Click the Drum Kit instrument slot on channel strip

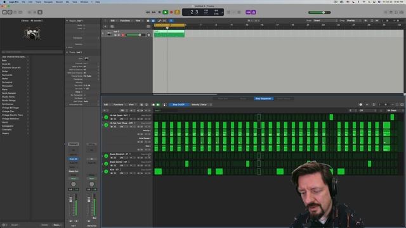74,159
